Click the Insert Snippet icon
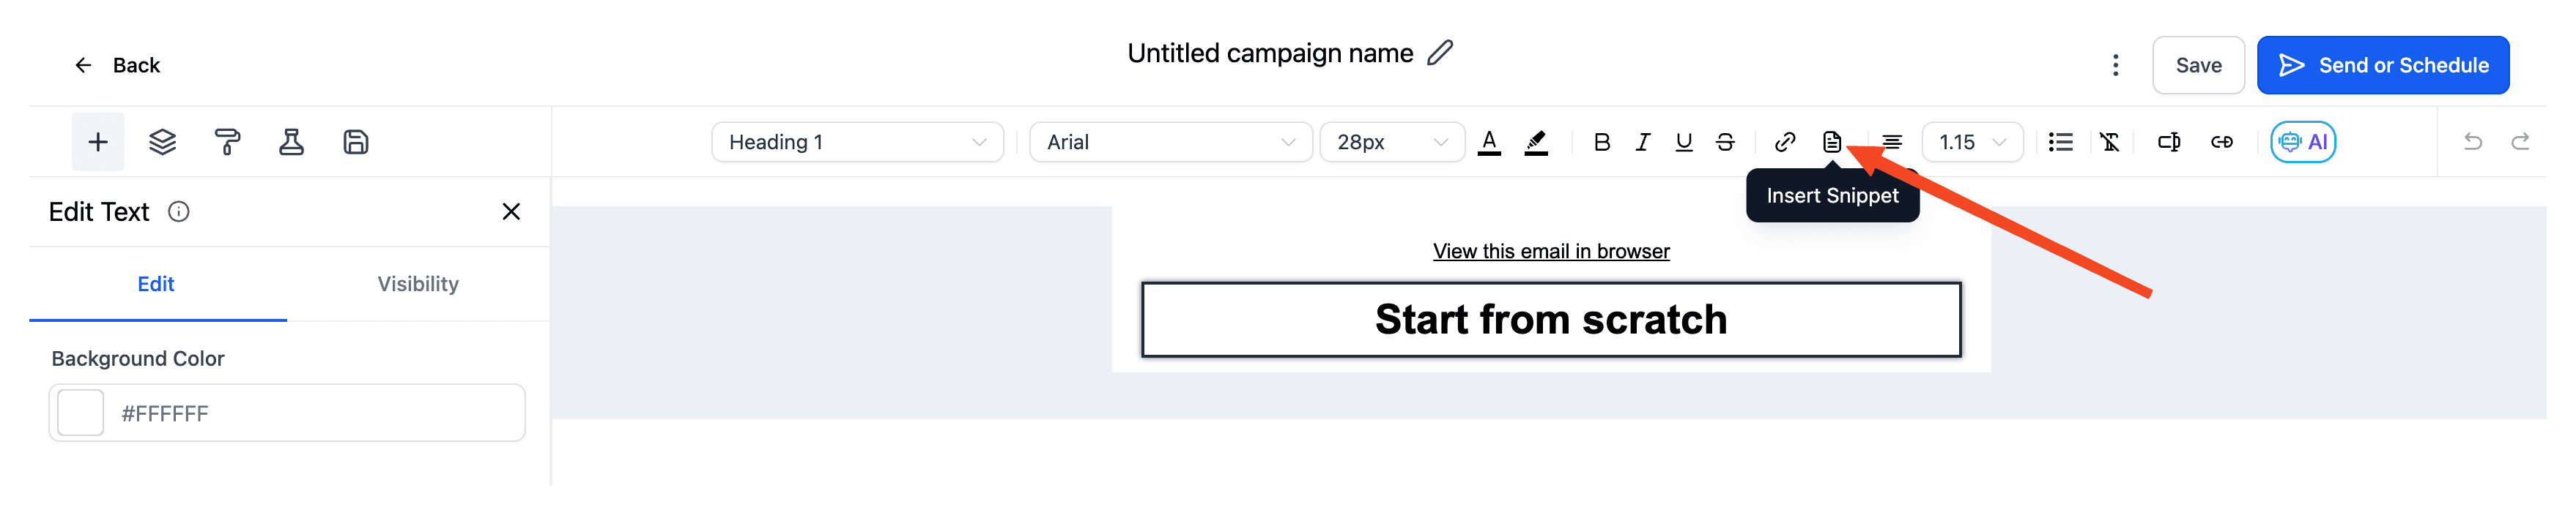 coord(1831,142)
